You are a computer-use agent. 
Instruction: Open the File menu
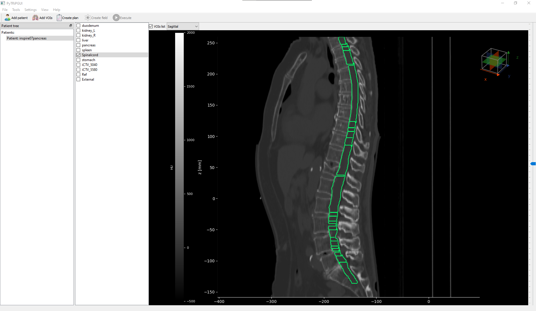(x=5, y=10)
